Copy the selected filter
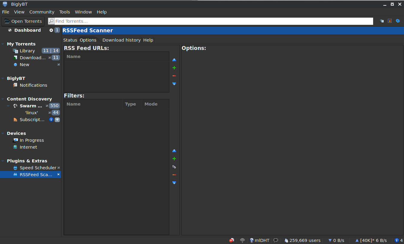The image size is (404, 244). (174, 167)
